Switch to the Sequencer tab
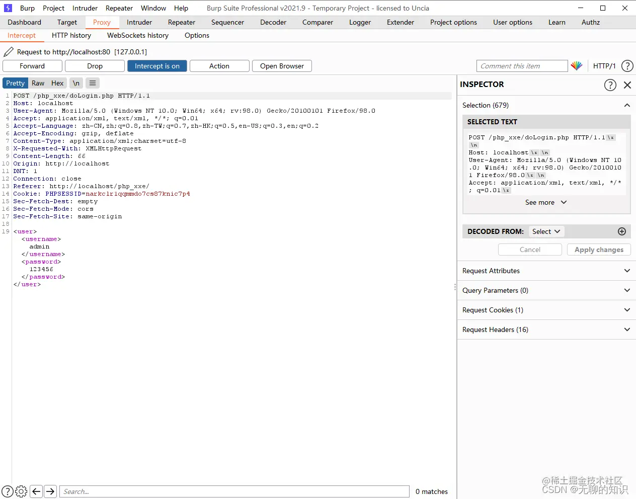 (x=227, y=22)
